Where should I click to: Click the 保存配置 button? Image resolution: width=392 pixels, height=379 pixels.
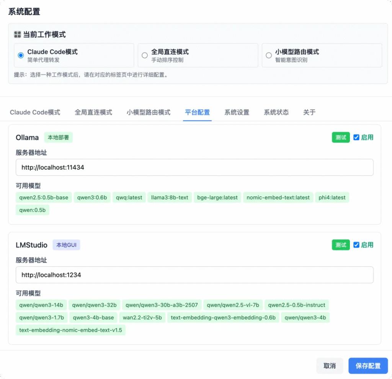(368, 366)
